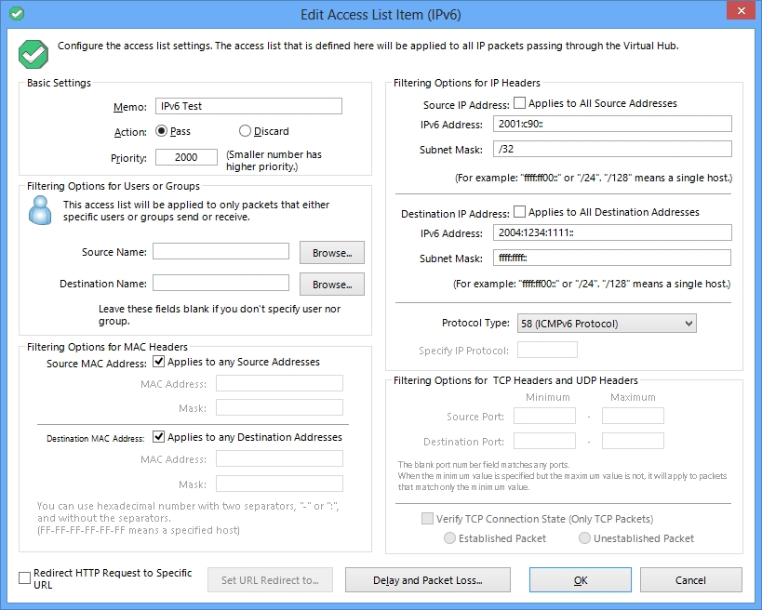
Task: Click the Smaller number has higher priority note
Action: point(274,160)
